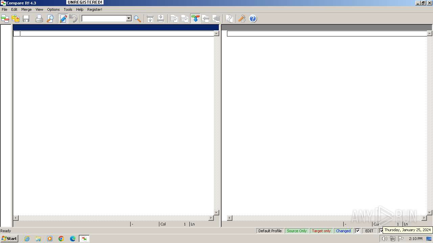433x243 pixels.
Task: Open print preview magnifier icon
Action: point(50,19)
